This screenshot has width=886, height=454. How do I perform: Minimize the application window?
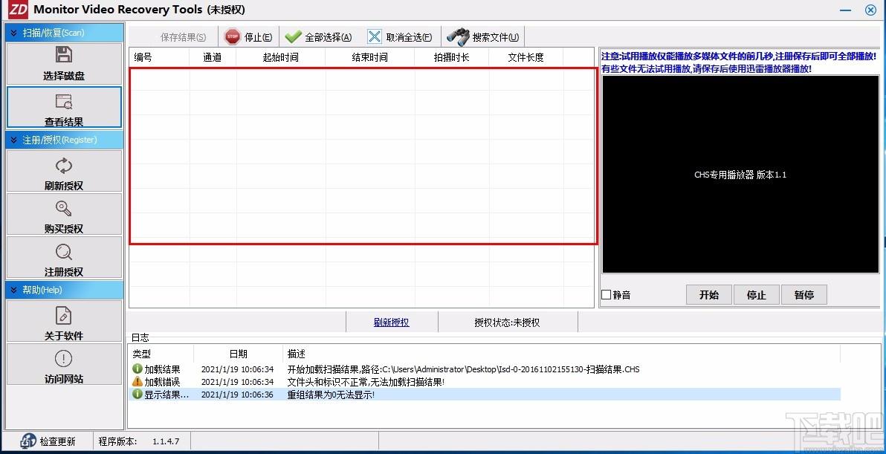[x=846, y=10]
